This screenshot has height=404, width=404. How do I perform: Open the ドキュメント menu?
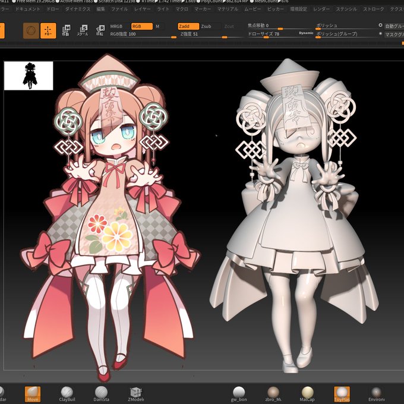pyautogui.click(x=28, y=9)
